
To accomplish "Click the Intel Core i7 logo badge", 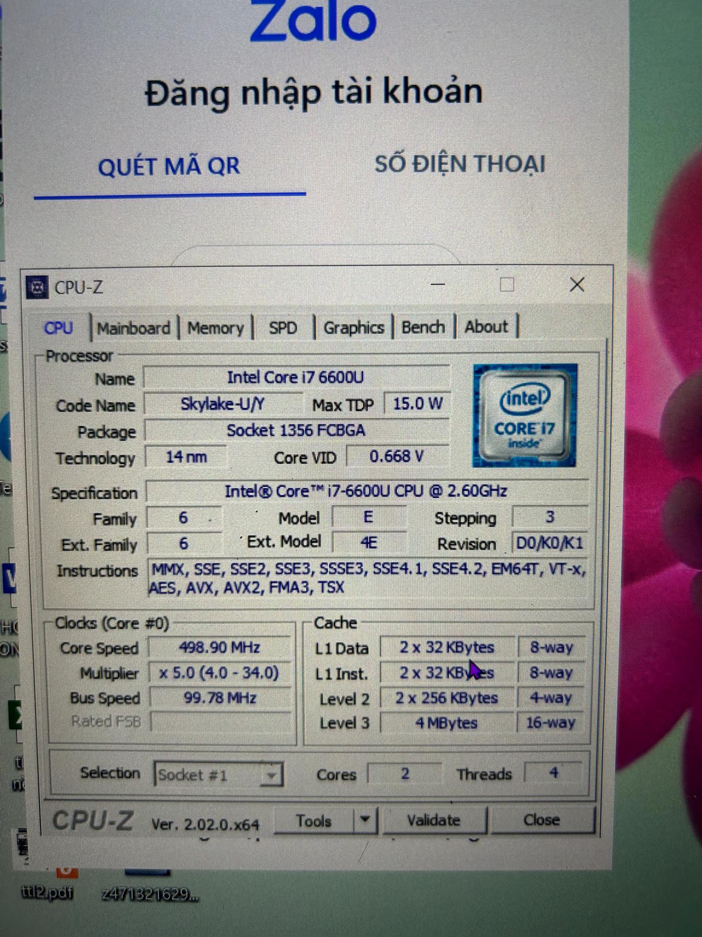I will (x=525, y=416).
